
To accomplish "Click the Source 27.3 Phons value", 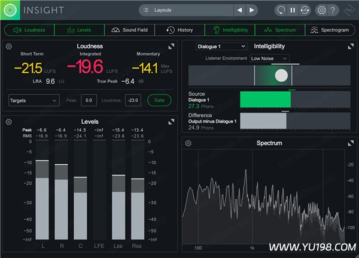I will click(194, 106).
